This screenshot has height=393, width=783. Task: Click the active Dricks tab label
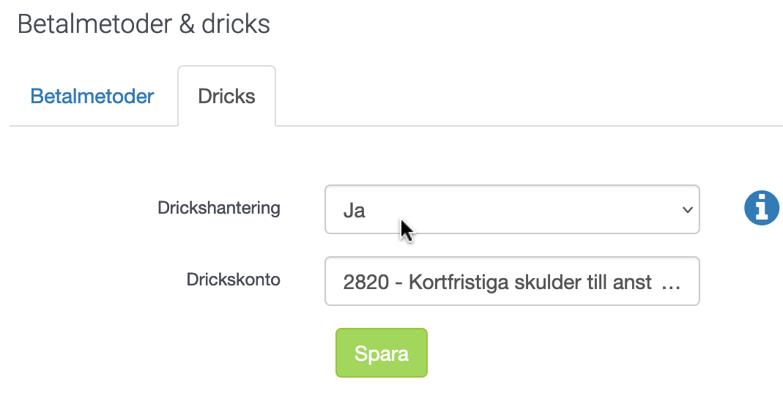[x=227, y=97]
